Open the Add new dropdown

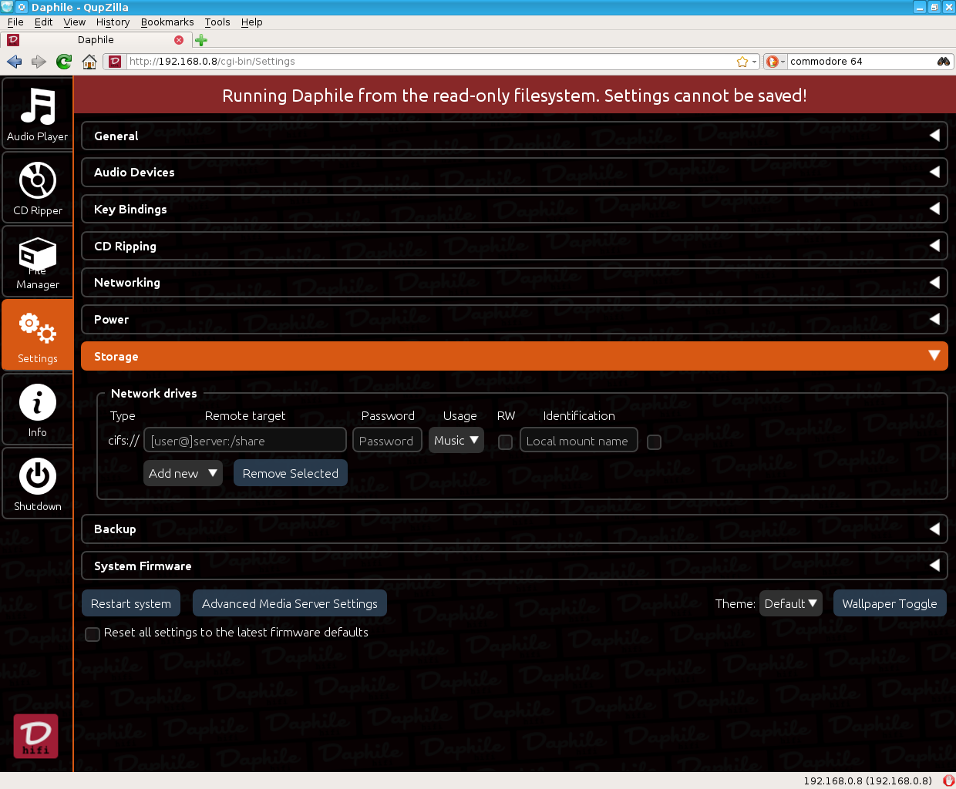click(183, 473)
